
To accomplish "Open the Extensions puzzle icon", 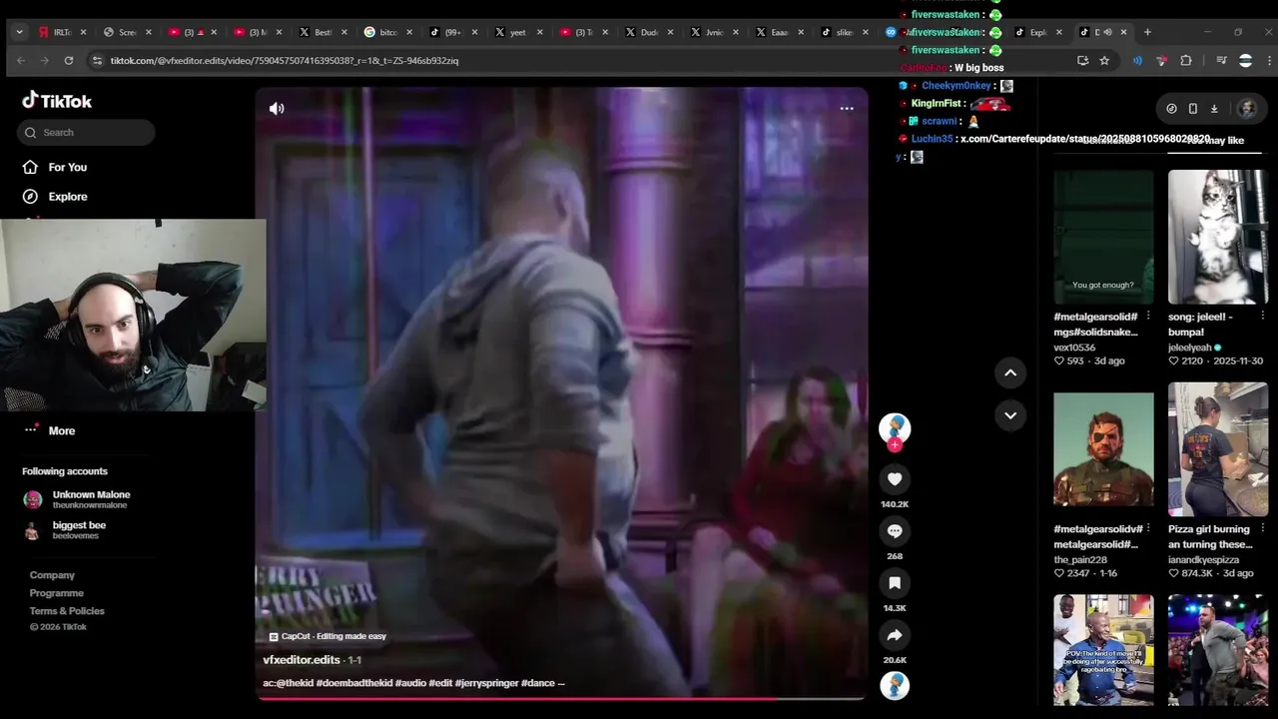I will pos(1186,61).
